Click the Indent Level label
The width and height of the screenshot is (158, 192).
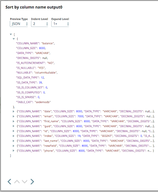tap(39, 19)
